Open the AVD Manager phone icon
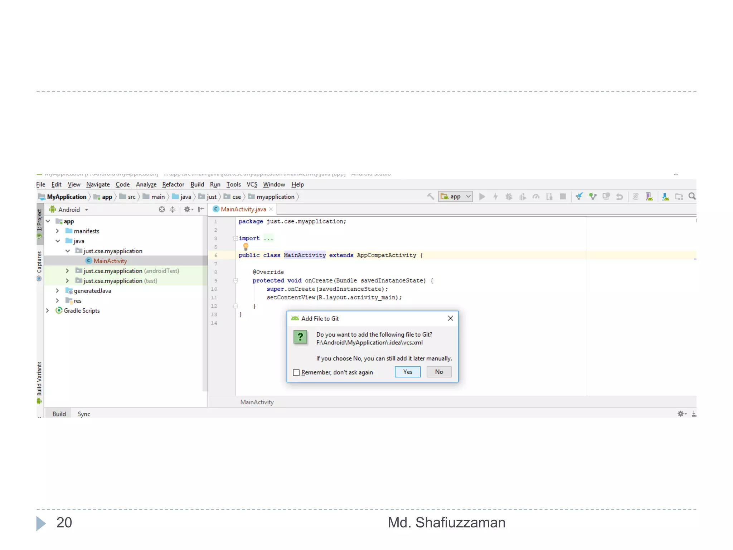 pos(649,196)
